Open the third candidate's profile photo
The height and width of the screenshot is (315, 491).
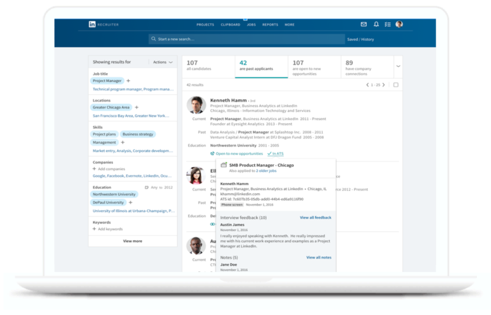tap(196, 246)
